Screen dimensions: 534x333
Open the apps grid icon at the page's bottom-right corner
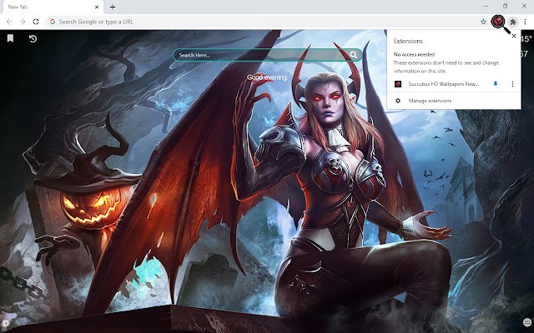tap(526, 322)
